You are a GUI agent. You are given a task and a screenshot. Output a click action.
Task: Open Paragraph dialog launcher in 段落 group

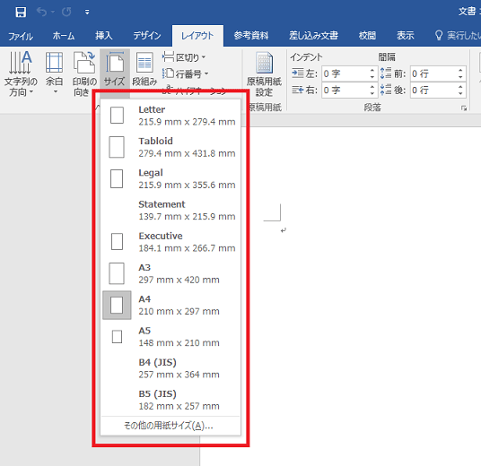[x=464, y=108]
